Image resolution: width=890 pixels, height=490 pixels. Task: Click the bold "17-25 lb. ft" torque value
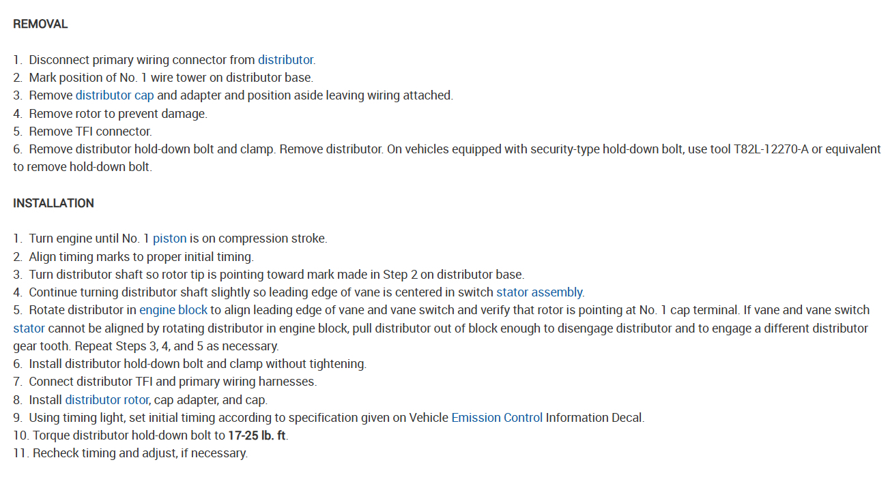pyautogui.click(x=257, y=435)
